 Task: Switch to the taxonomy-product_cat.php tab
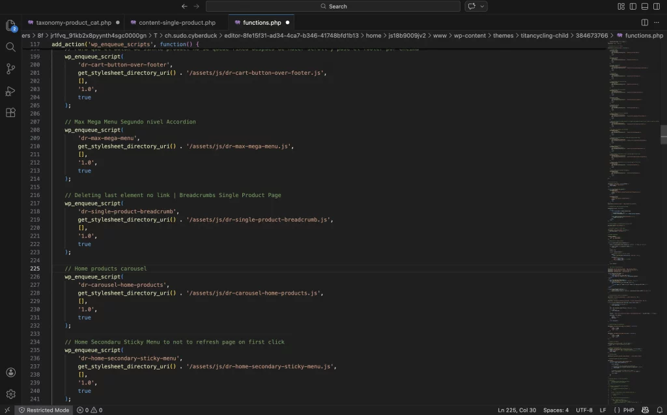click(72, 21)
